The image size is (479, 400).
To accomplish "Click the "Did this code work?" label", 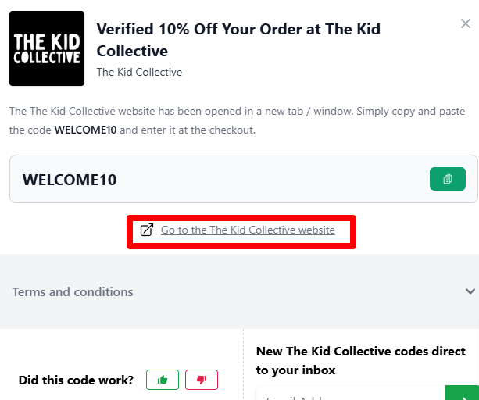I will (x=76, y=380).
